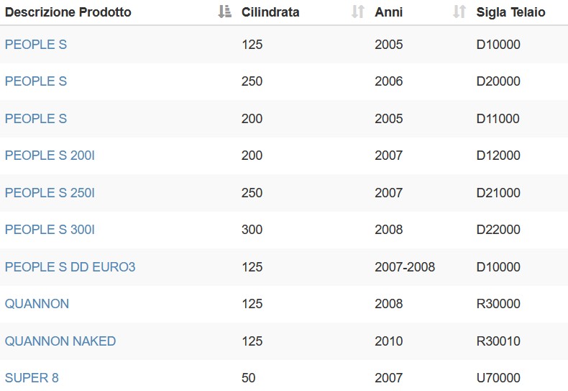Open the PEOPLE S 300I link
568x391 pixels.
[x=50, y=229]
